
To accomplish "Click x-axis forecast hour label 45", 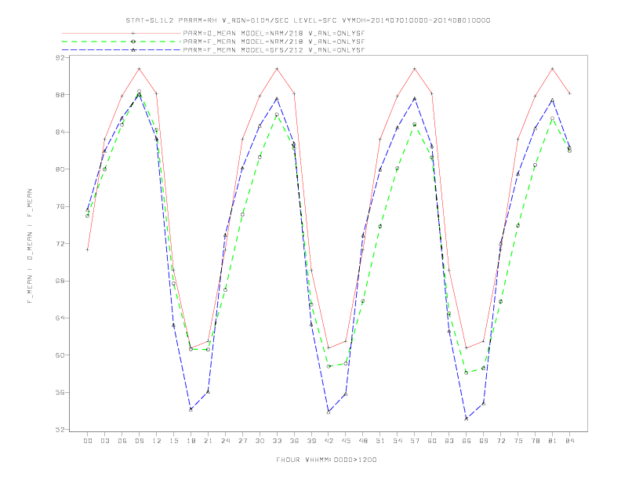I will tap(346, 441).
